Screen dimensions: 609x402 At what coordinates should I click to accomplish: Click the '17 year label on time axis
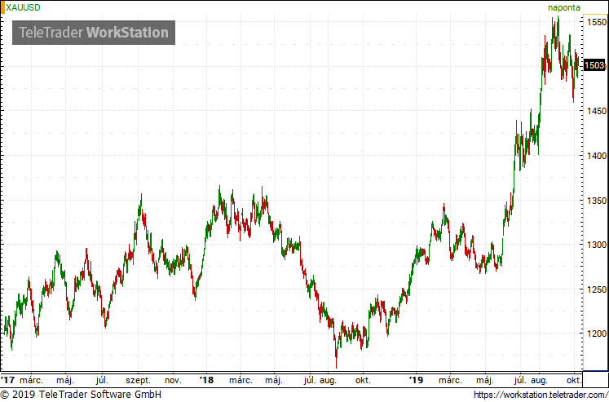(7, 380)
